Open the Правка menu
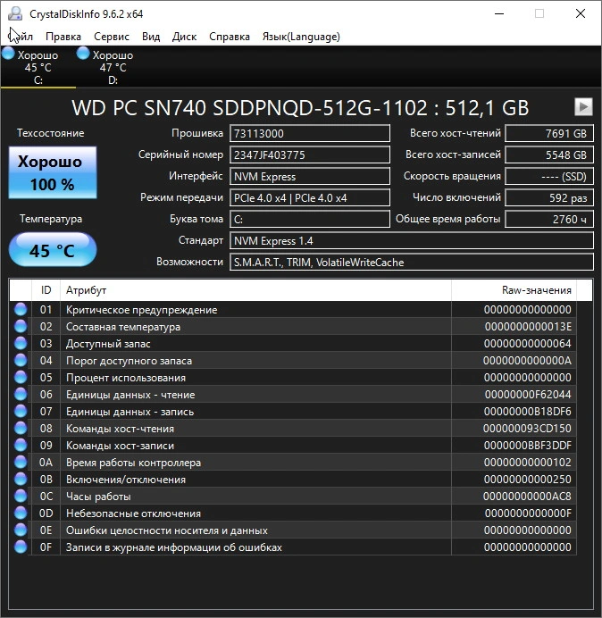 tap(63, 37)
